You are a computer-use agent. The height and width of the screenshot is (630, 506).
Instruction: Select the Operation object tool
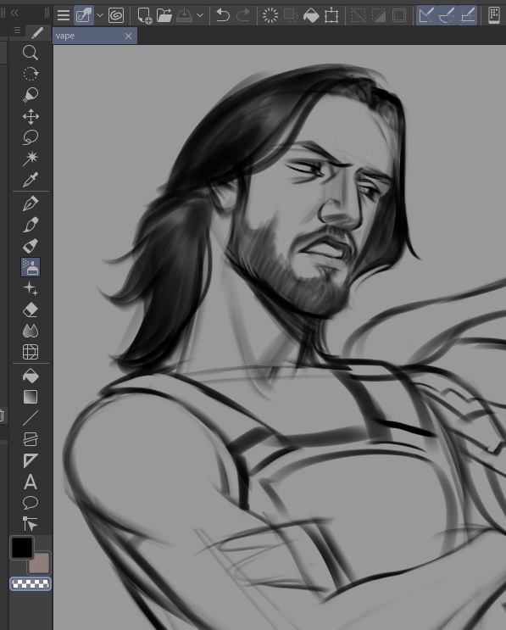point(31,95)
